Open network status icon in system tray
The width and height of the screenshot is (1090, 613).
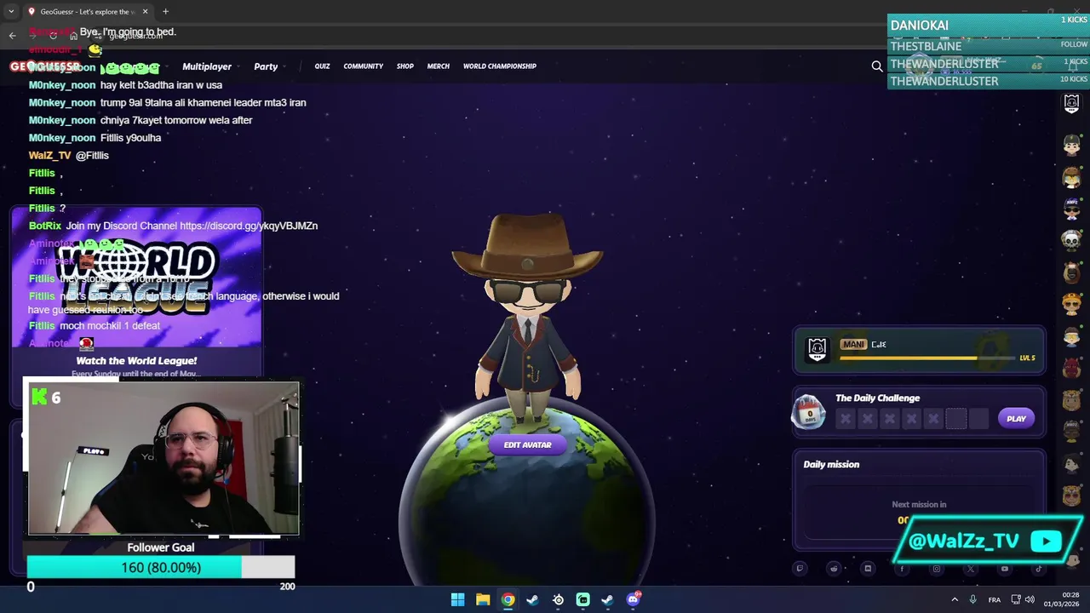[1016, 599]
